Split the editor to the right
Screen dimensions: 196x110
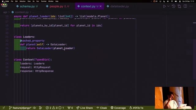pyautogui.click(x=185, y=6)
